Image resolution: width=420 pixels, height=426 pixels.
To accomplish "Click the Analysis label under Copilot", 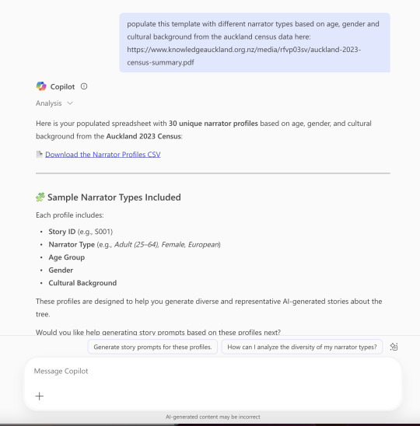I will [x=49, y=103].
